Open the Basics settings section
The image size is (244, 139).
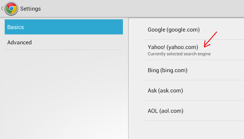pos(64,27)
